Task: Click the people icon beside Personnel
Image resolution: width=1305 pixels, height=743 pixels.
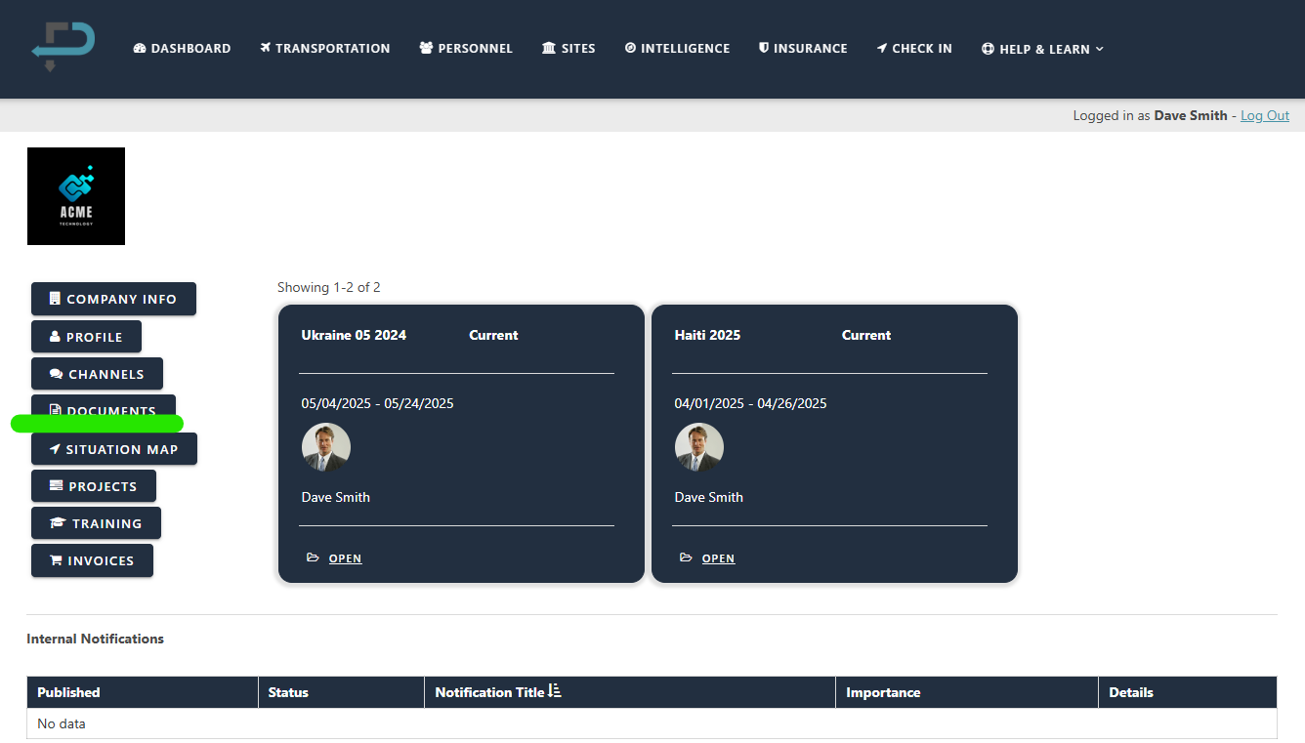Action: pyautogui.click(x=425, y=48)
